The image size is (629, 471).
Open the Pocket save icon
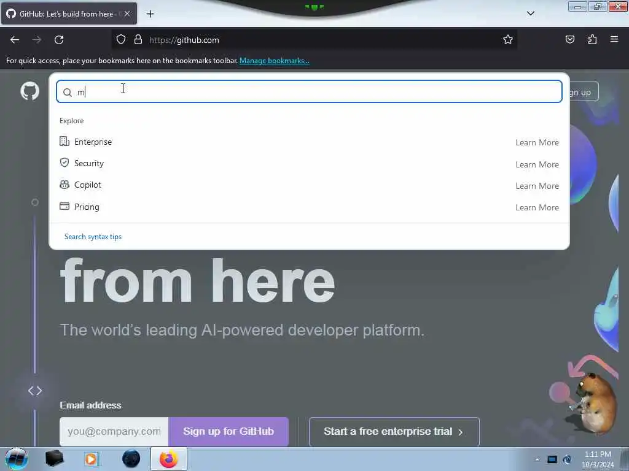569,39
